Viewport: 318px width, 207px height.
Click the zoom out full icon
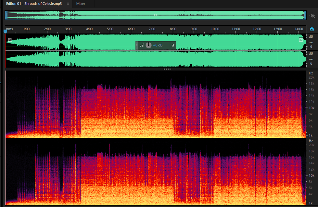point(312,15)
